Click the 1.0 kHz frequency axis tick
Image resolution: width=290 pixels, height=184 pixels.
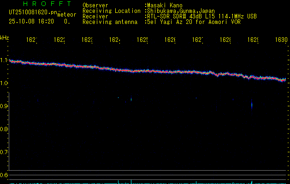point(4,83)
